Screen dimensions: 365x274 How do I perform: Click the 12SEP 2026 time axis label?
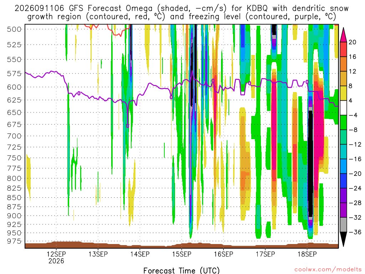tap(56, 257)
